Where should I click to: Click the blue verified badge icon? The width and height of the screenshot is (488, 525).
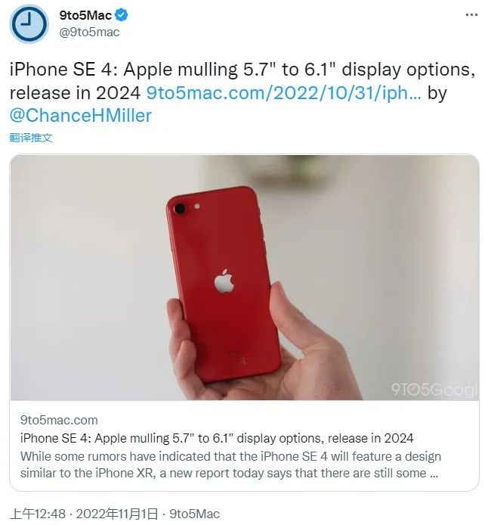[x=122, y=15]
